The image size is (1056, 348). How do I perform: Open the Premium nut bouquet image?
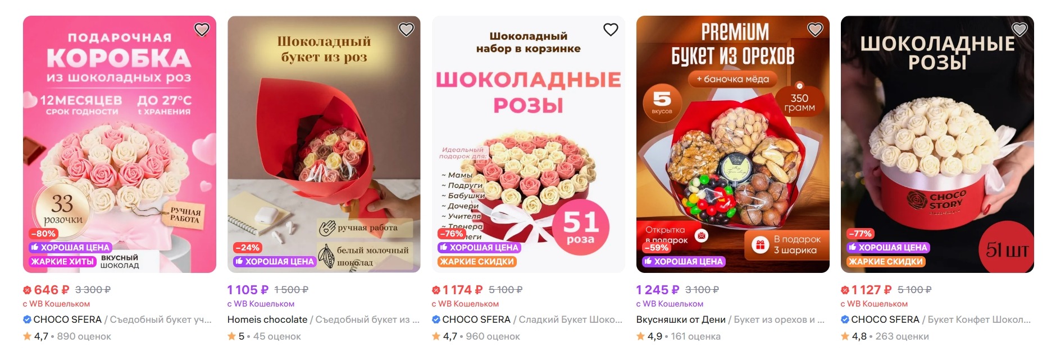click(x=733, y=144)
